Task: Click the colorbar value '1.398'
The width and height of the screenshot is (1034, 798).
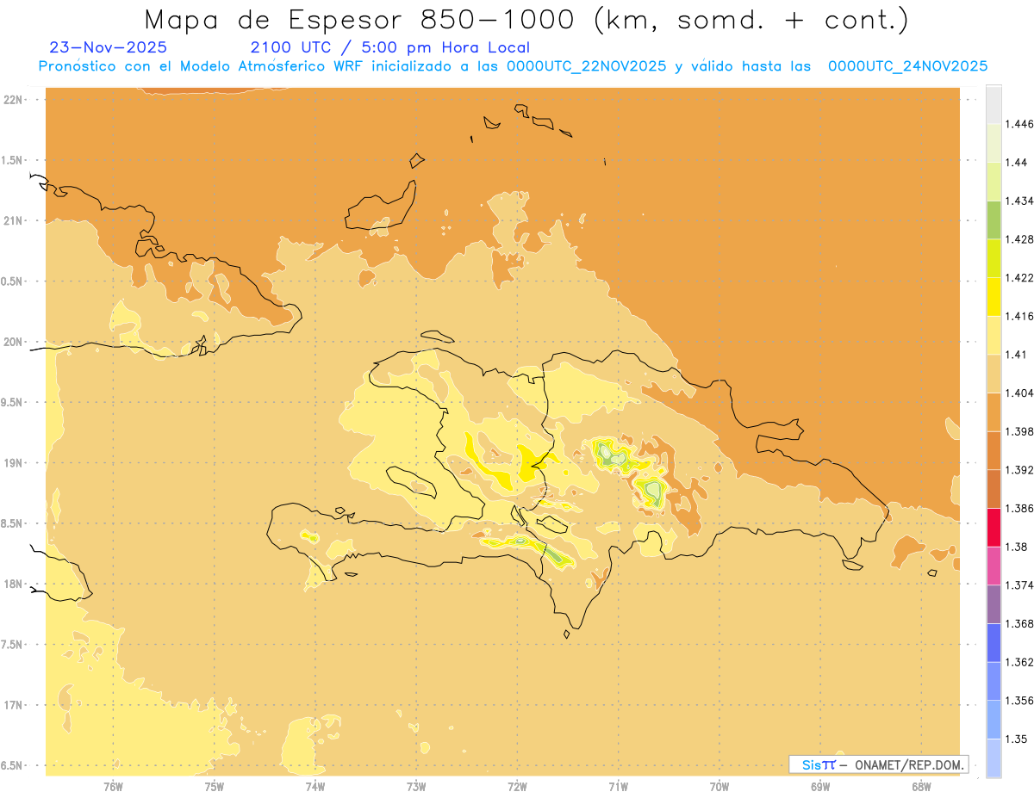Action: [x=1020, y=431]
